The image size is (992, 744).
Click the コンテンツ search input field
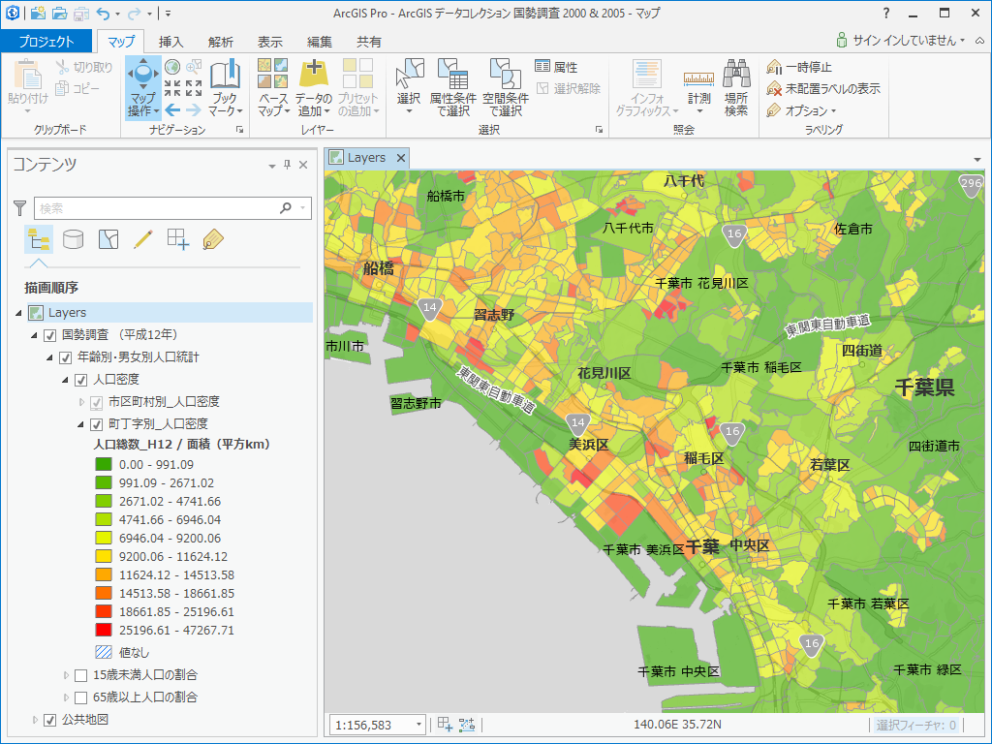click(x=155, y=207)
